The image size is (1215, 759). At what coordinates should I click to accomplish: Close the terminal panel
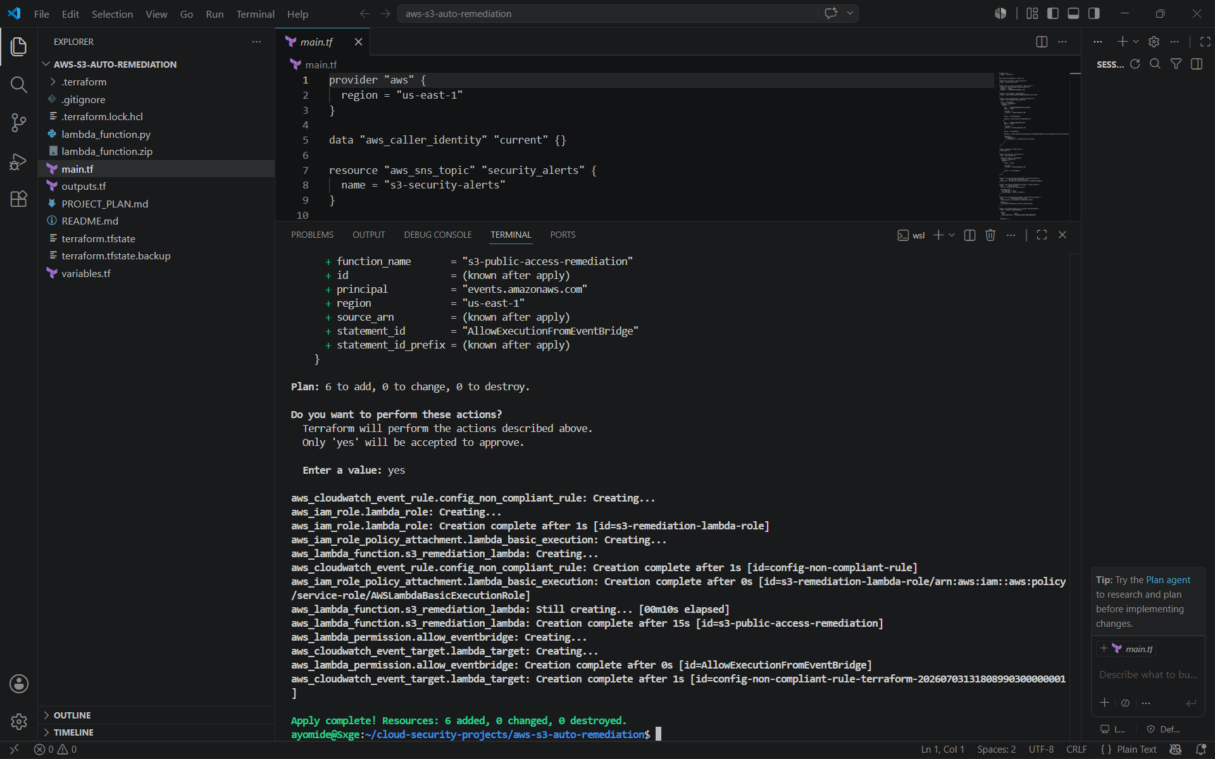click(1062, 235)
